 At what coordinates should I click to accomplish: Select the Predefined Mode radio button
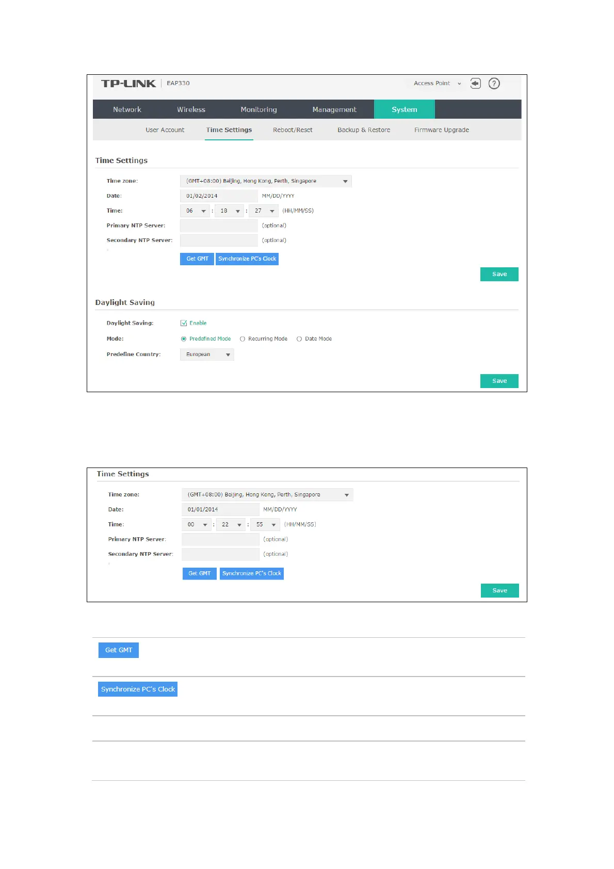184,339
